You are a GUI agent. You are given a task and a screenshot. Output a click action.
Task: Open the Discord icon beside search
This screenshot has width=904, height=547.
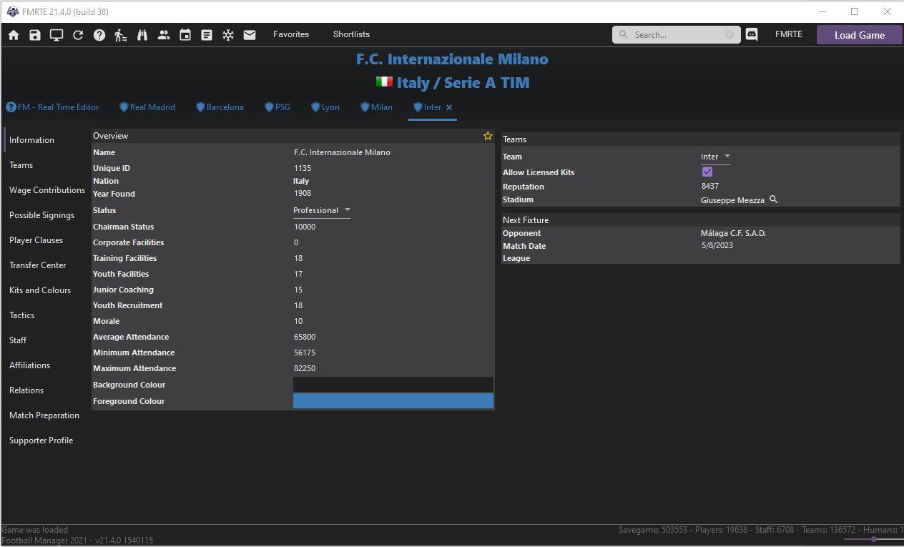[x=752, y=34]
